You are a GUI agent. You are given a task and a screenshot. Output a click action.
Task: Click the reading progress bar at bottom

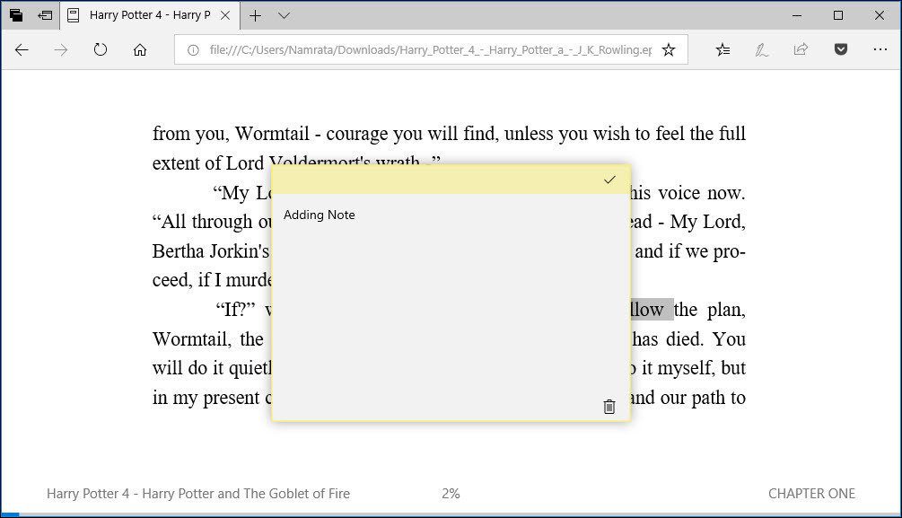point(451,514)
